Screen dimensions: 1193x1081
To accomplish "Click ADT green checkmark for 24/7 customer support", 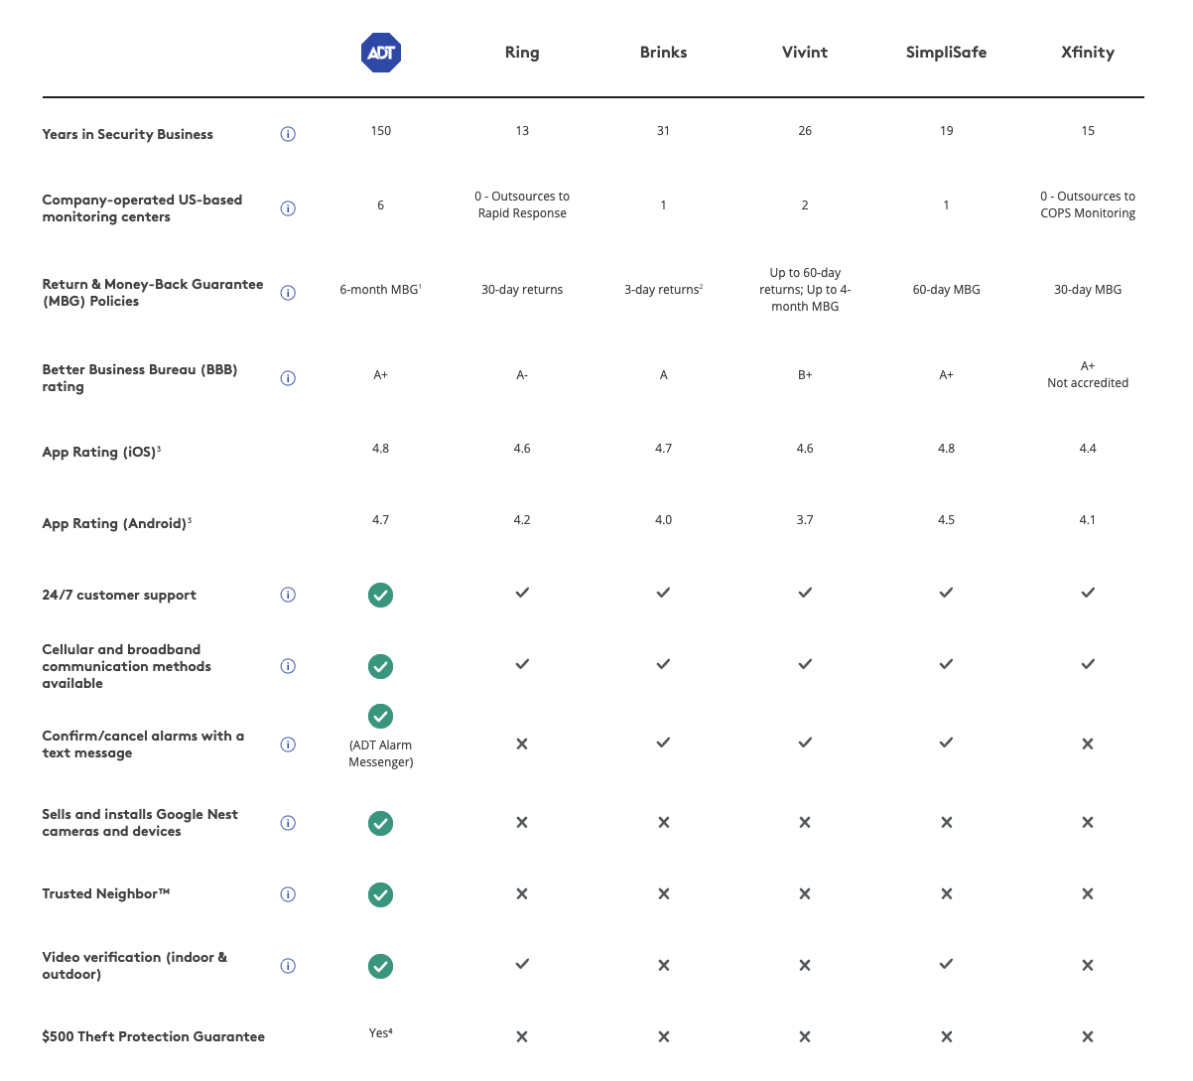I will [x=380, y=595].
